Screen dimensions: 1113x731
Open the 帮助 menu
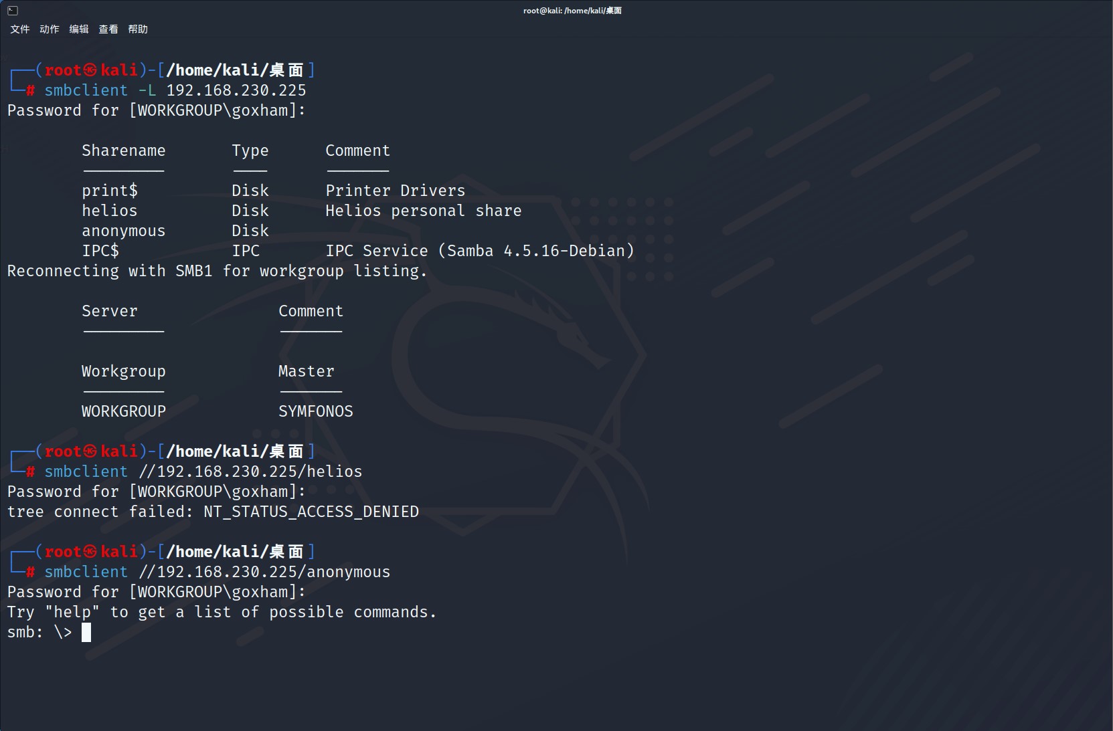coord(138,29)
